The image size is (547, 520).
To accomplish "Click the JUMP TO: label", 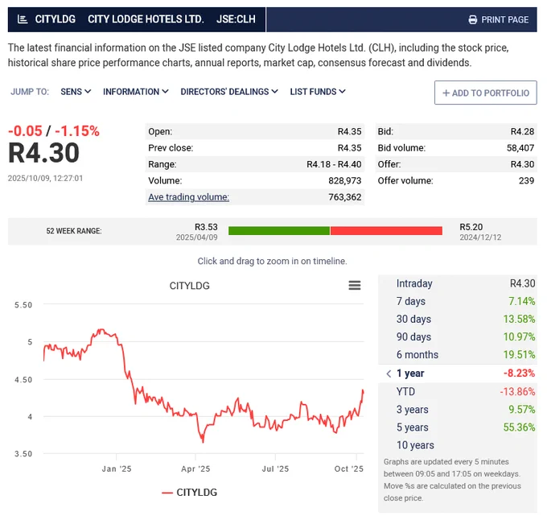I will tap(30, 92).
